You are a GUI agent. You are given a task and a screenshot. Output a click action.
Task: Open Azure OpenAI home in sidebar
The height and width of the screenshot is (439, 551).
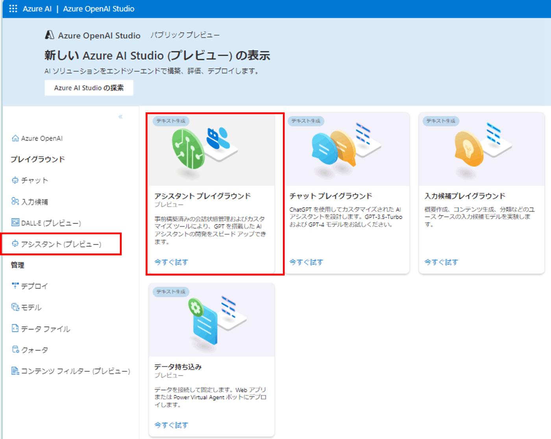37,138
